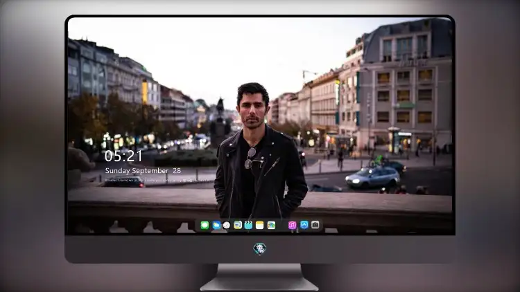Open the photo gallery app in dock
Image resolution: width=520 pixels, height=292 pixels.
pyautogui.click(x=271, y=226)
